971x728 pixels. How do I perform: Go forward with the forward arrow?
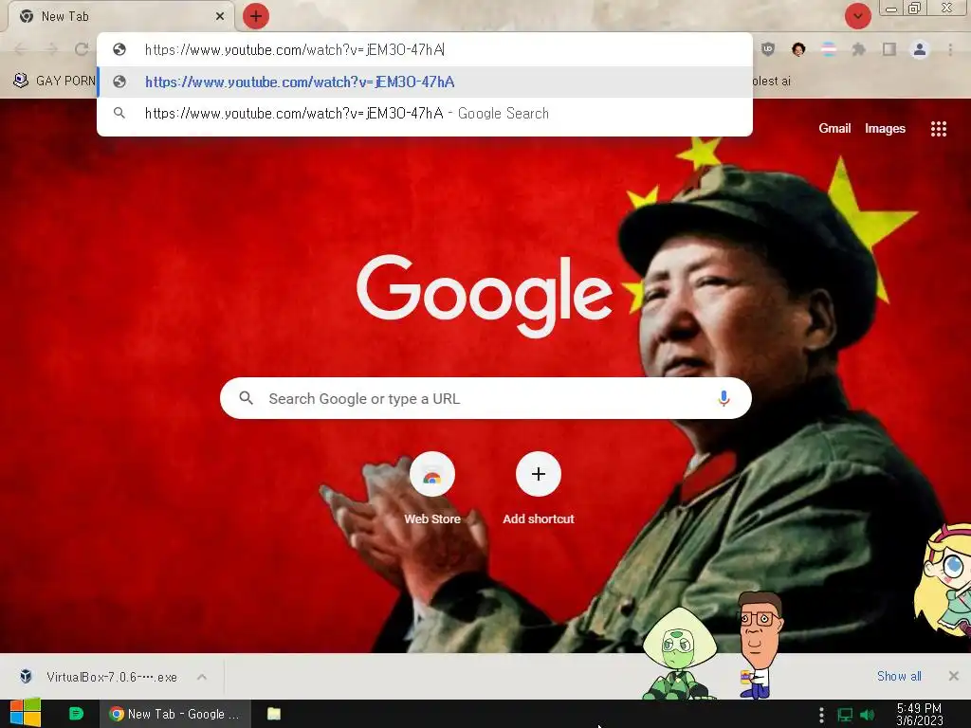(x=51, y=49)
